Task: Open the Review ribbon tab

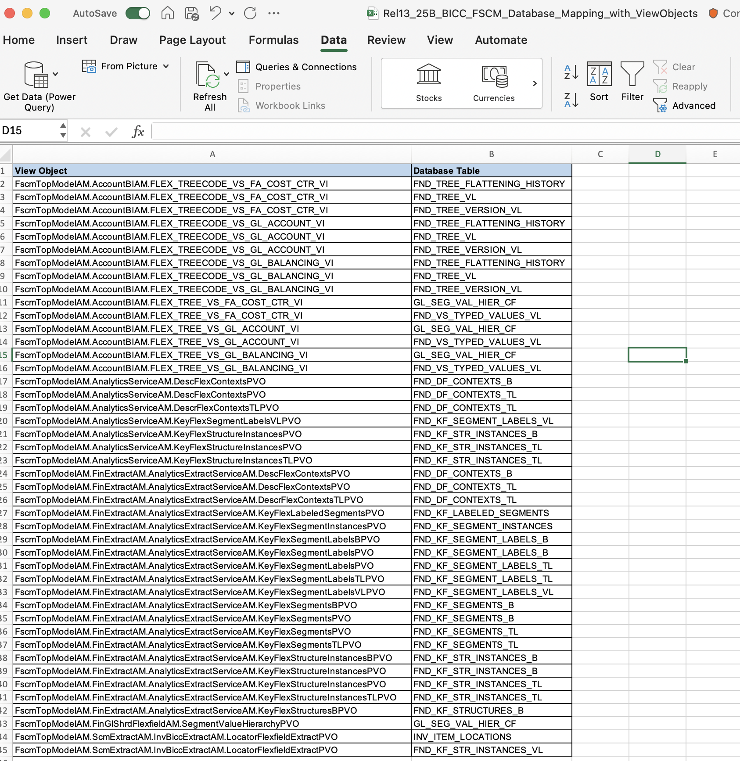Action: click(x=386, y=40)
